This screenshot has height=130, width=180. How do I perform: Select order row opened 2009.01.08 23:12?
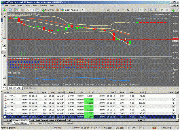coord(90,96)
